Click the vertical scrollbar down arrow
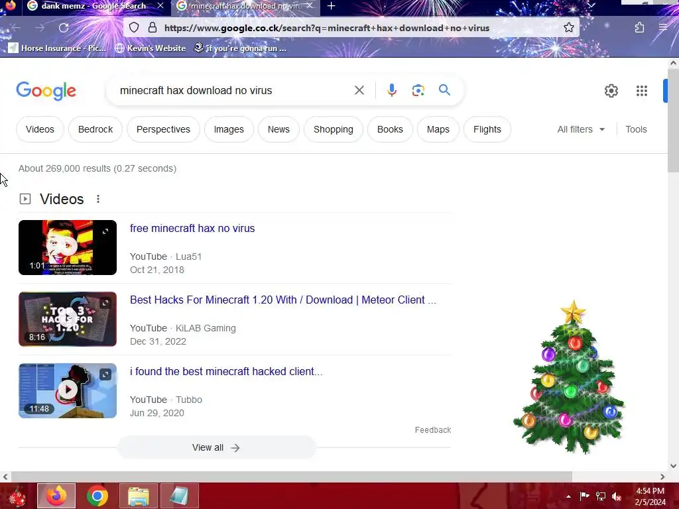 pyautogui.click(x=673, y=466)
